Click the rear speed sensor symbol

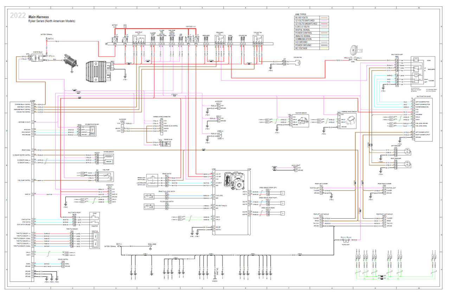click(282, 213)
